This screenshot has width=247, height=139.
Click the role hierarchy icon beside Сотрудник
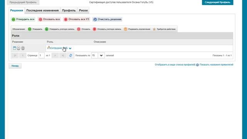pos(49,47)
